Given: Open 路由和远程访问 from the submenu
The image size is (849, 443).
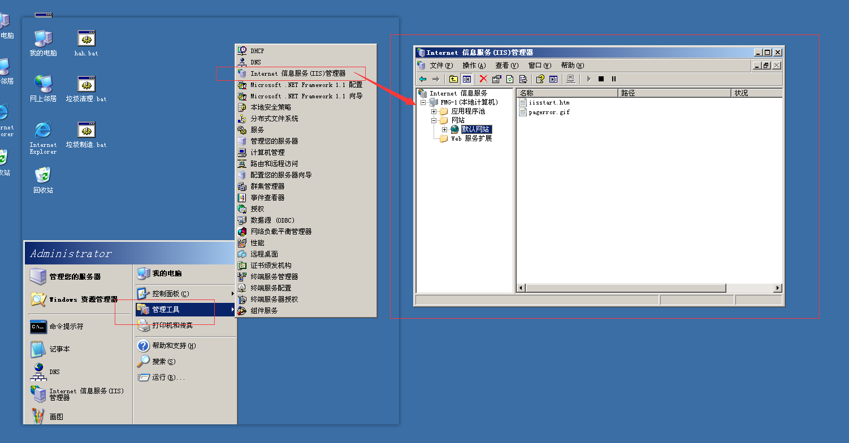Looking at the screenshot, I should [306, 164].
